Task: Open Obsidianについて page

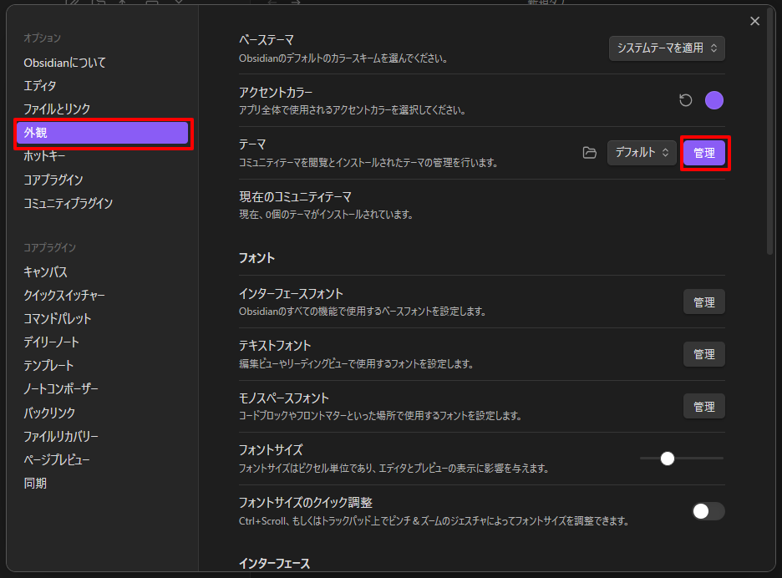Action: (65, 62)
